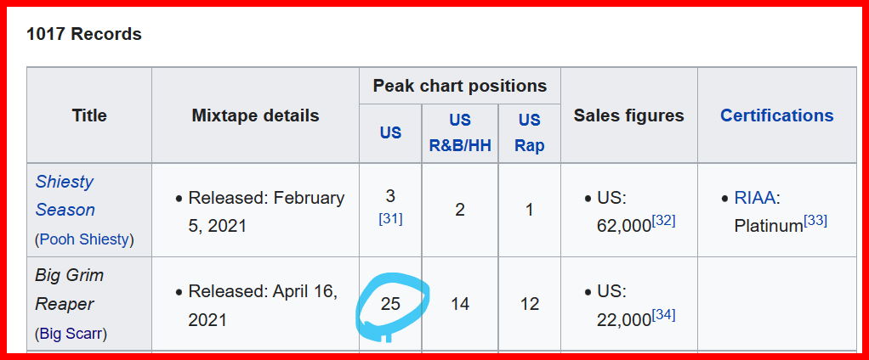Open the Big Scarr artist link
This screenshot has height=360, width=869.
pos(71,333)
